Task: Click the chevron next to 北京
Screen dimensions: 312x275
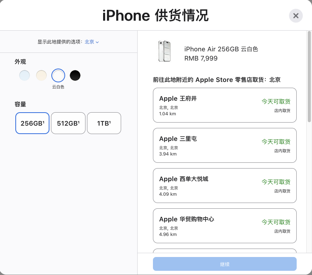Action: (97, 42)
